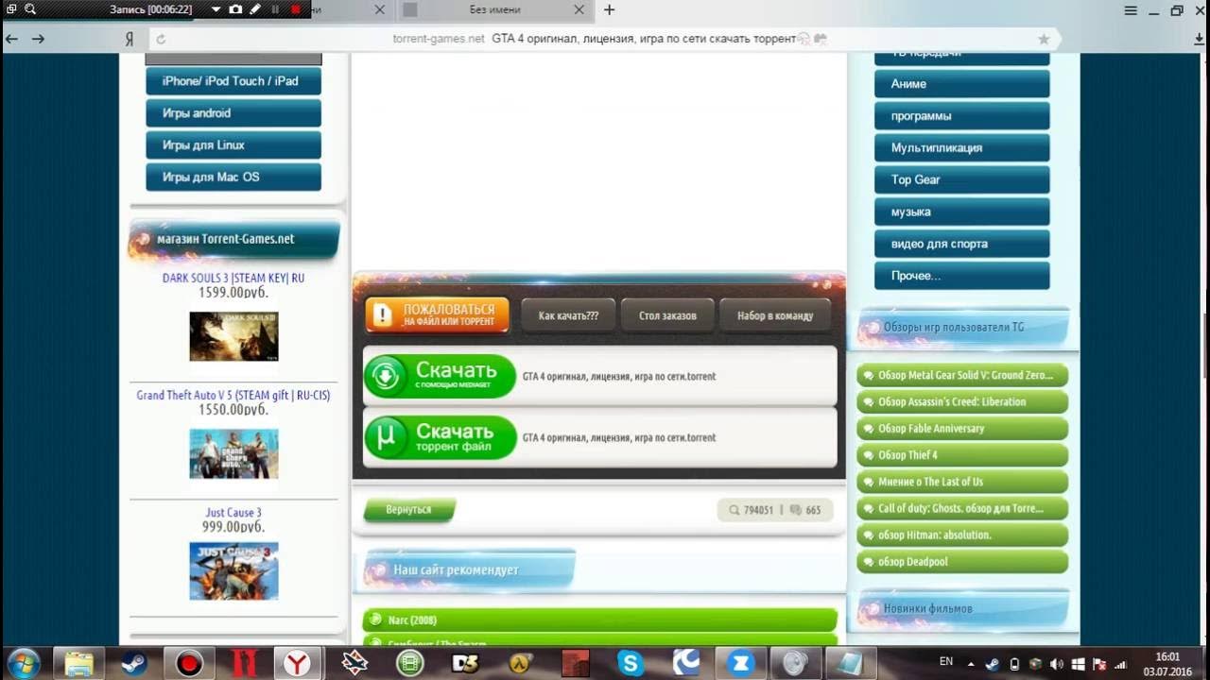This screenshot has width=1210, height=680.
Task: Open 'Обзор Thief 4' review
Action: point(962,455)
